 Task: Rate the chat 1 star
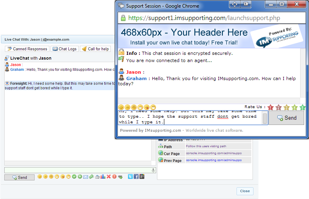[271, 107]
